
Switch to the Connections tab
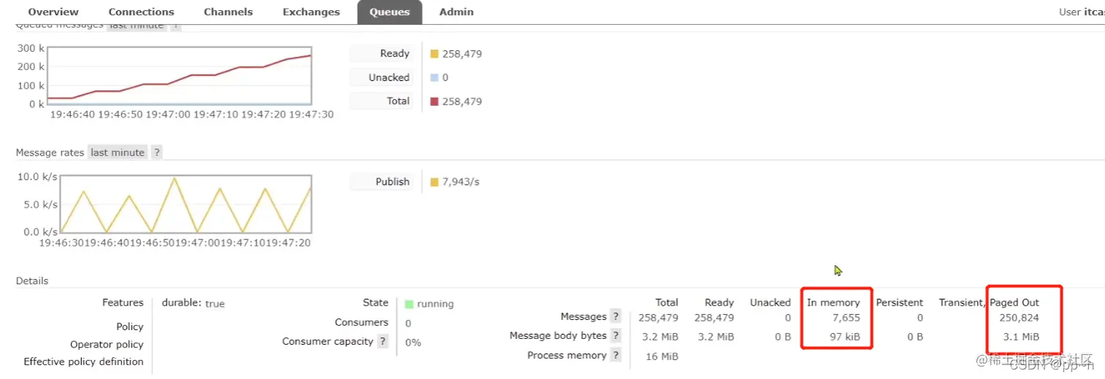pos(141,12)
